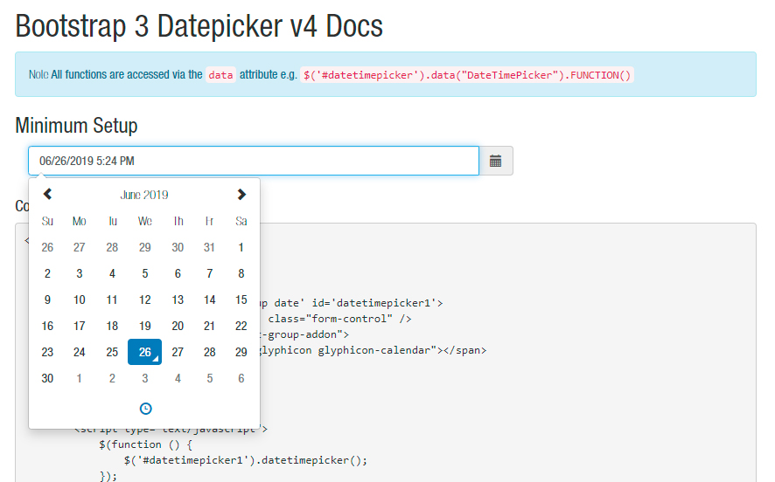Select June 8 in the calendar
The image size is (775, 482).
(241, 273)
